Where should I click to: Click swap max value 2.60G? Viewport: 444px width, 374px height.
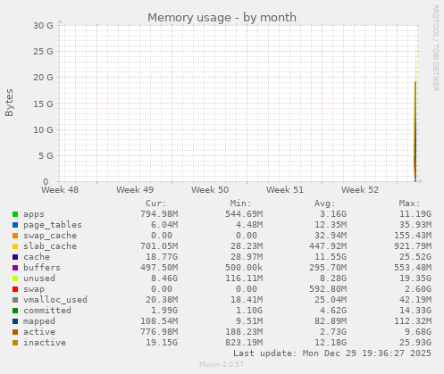418,289
